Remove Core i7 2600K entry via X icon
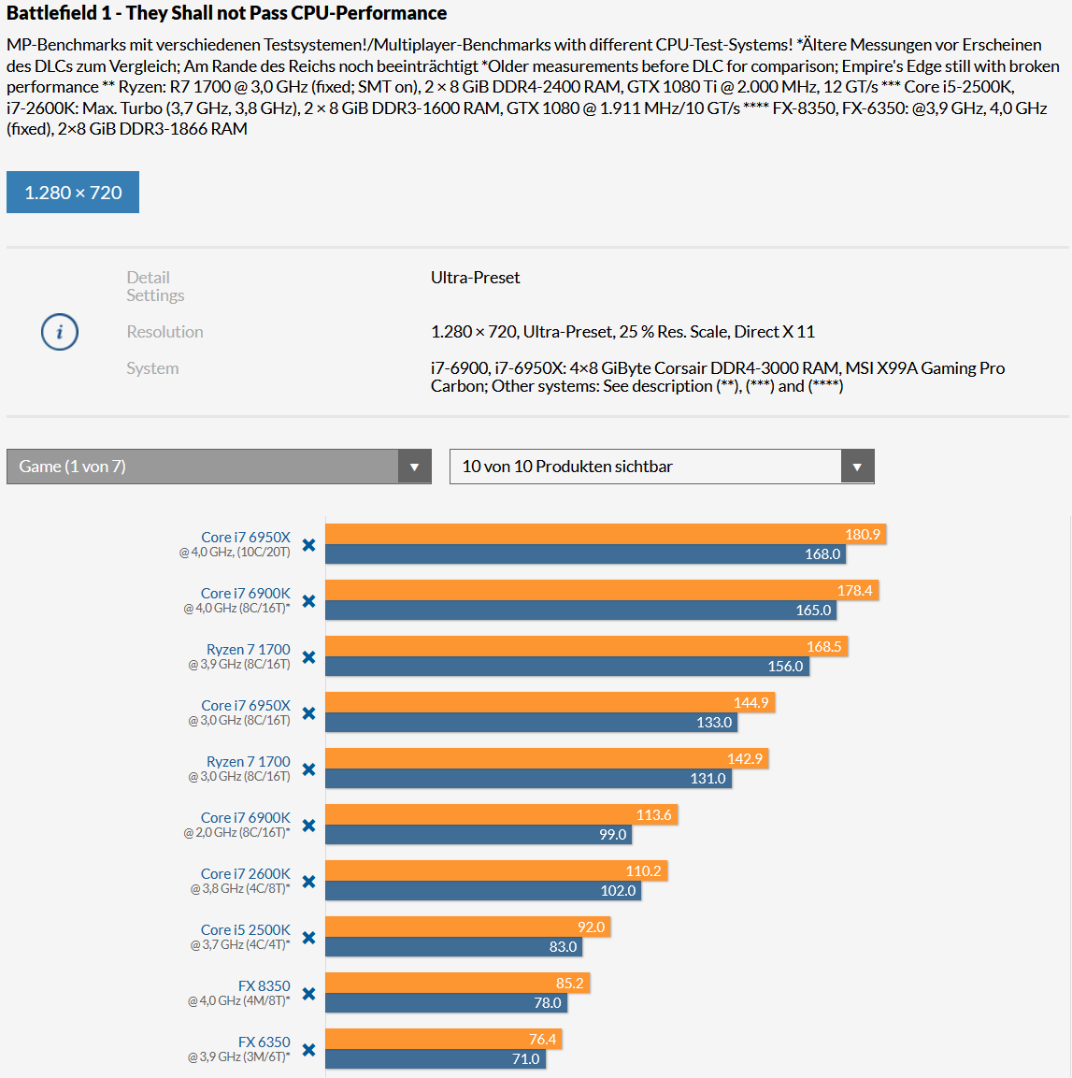 309,882
